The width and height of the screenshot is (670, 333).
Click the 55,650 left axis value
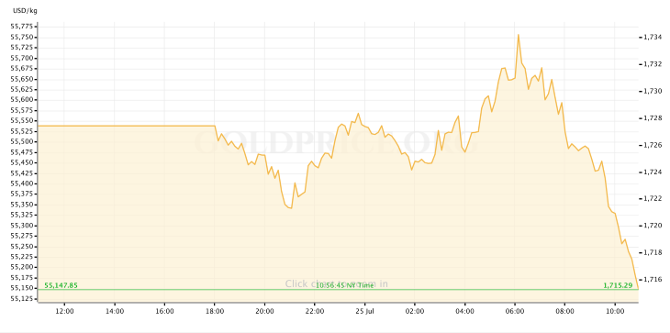click(x=23, y=79)
